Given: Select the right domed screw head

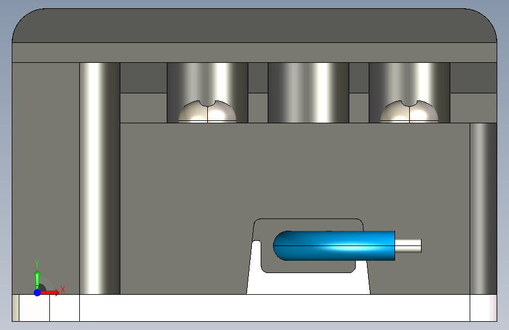Looking at the screenshot, I should tap(409, 112).
